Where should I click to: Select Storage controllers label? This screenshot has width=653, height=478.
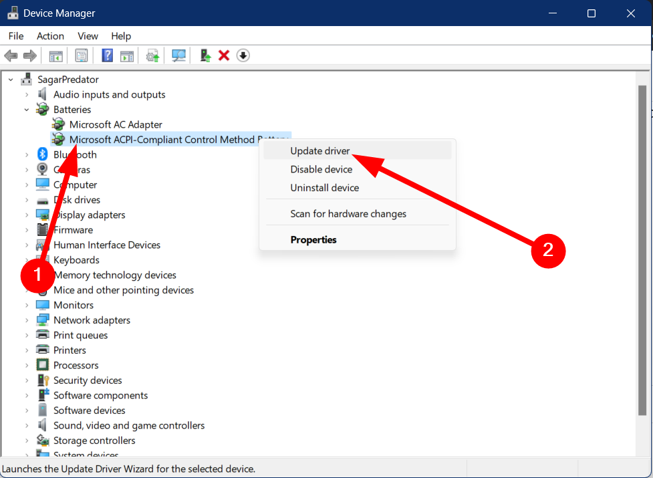click(x=94, y=440)
